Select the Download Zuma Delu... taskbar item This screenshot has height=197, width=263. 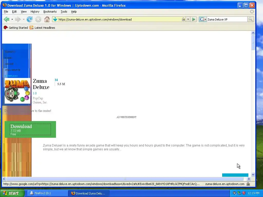(x=89, y=193)
